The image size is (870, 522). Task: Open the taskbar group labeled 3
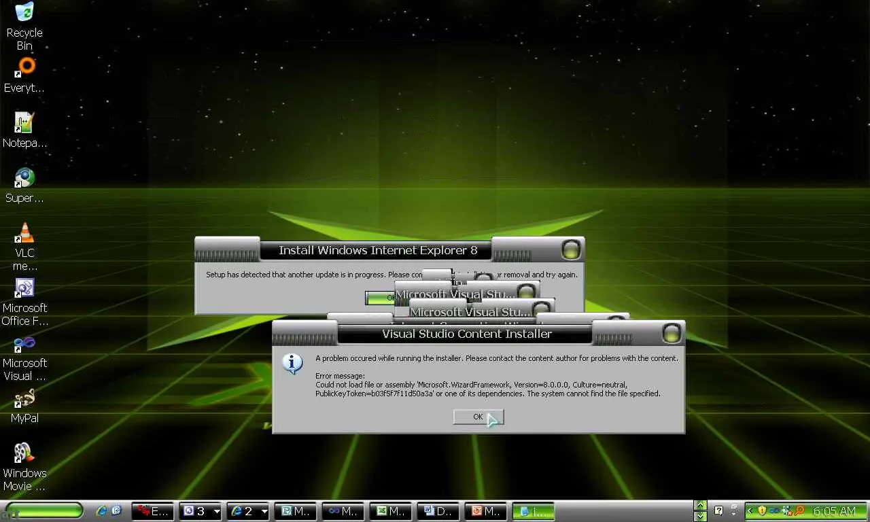[201, 511]
